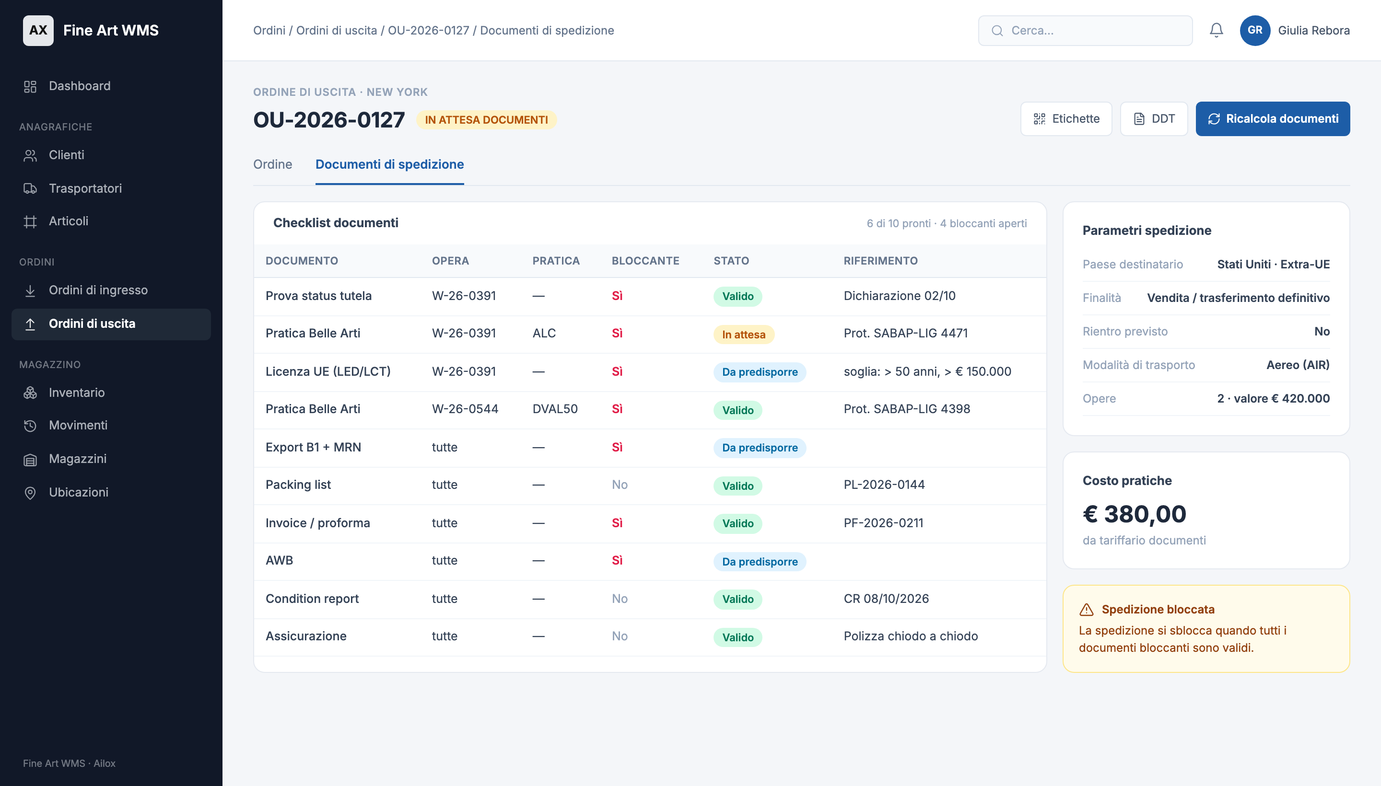Click the Inventario boxes icon
The image size is (1381, 786).
click(30, 393)
